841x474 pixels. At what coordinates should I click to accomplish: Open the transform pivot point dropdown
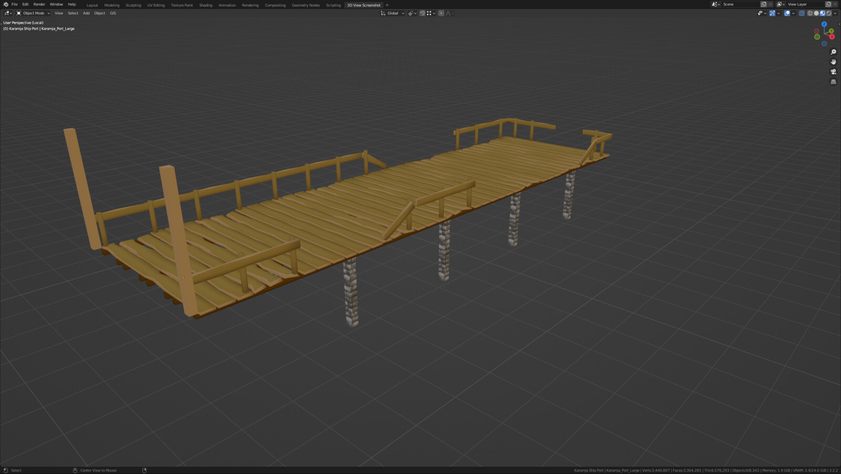(412, 13)
